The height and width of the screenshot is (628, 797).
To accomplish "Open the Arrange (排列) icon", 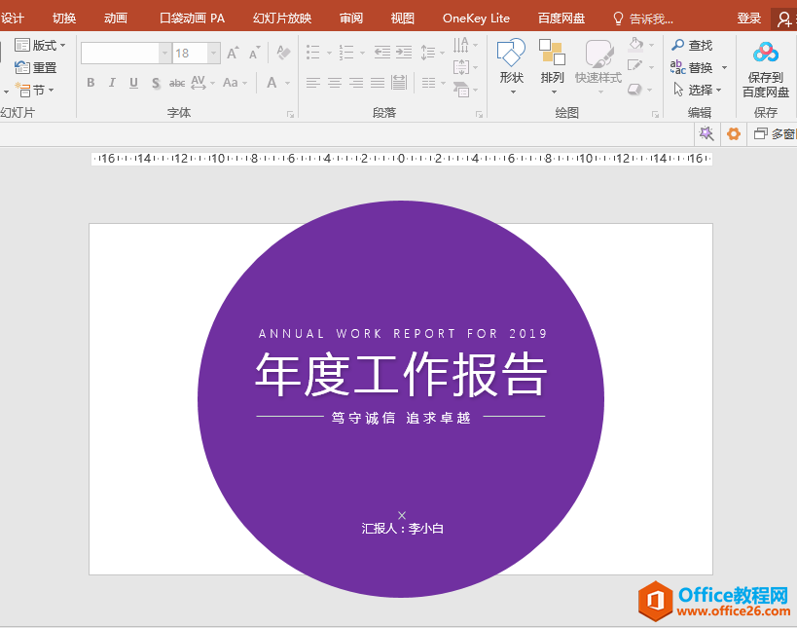I will pos(552,53).
